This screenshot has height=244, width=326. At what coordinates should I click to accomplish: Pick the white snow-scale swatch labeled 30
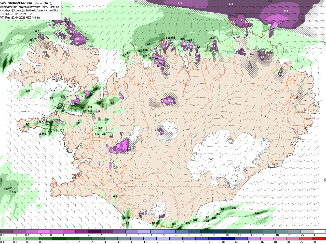tap(319, 232)
